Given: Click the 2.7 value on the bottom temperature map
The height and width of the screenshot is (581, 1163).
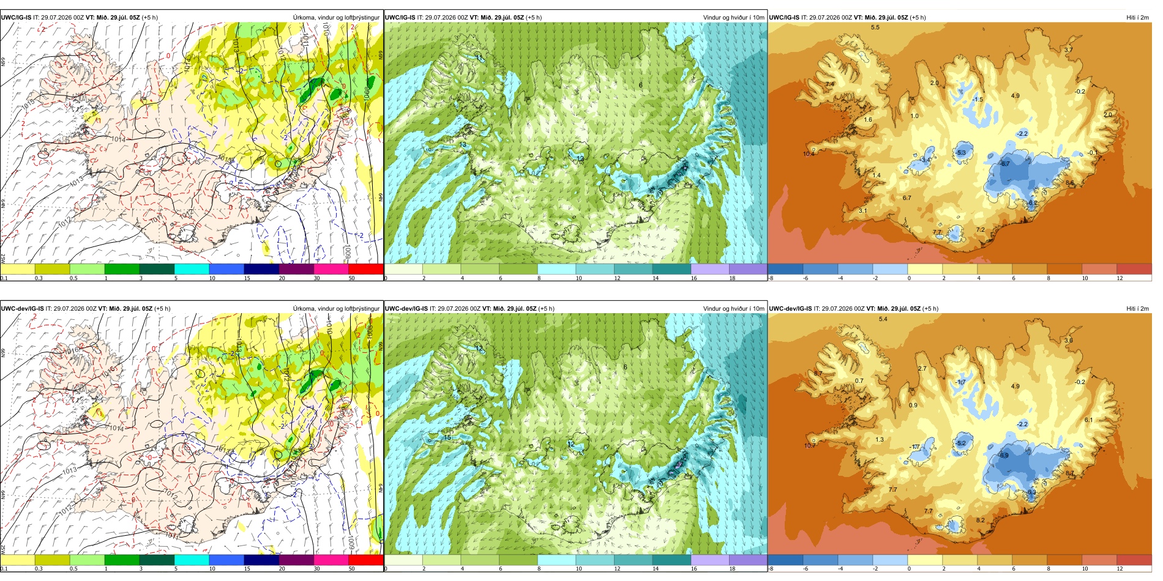Looking at the screenshot, I should click(x=922, y=369).
